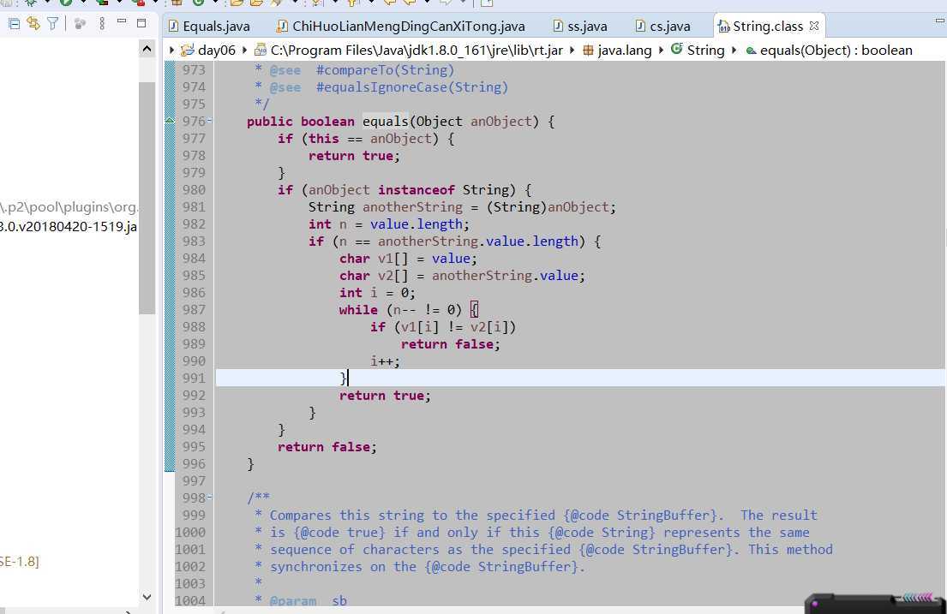
Task: Click 'return false;' on line 995
Action: pyautogui.click(x=327, y=447)
